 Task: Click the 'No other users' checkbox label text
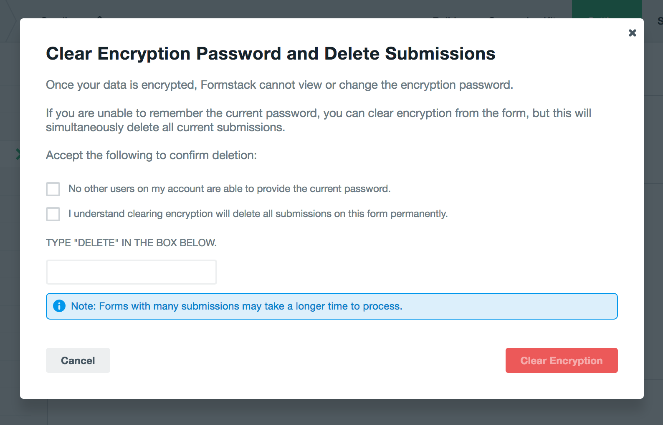point(229,189)
